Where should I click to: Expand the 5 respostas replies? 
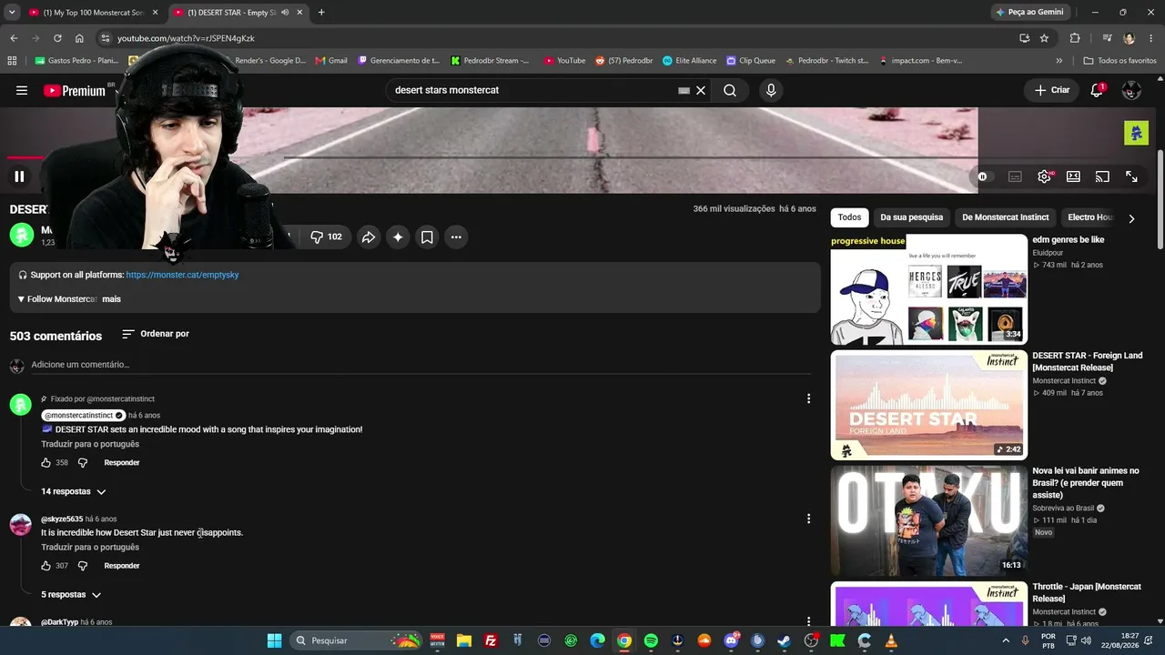(71, 595)
